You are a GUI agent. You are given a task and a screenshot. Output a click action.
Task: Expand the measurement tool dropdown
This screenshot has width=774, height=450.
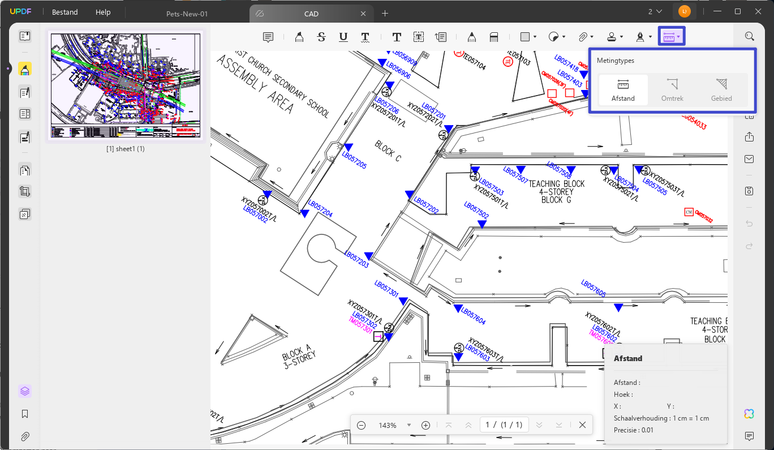coord(678,37)
